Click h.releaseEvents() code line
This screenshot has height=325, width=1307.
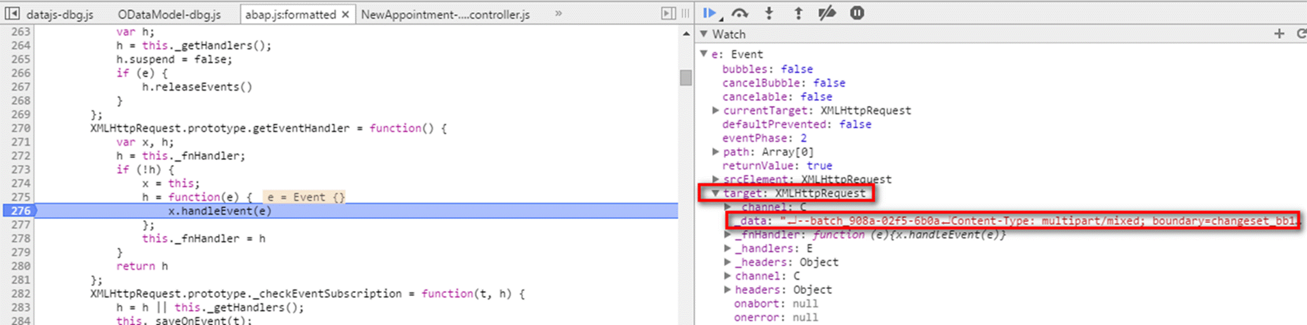[x=197, y=86]
